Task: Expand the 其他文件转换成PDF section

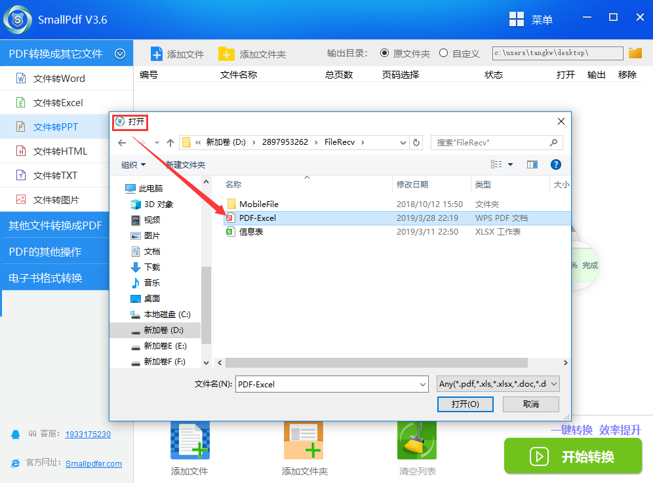Action: tap(55, 225)
